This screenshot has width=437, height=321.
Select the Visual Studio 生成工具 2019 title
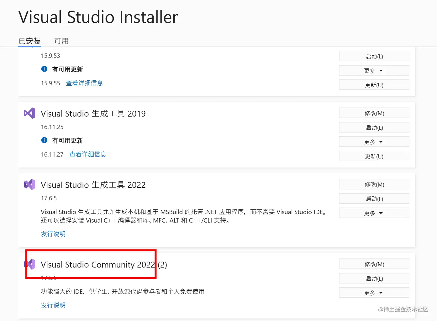click(93, 113)
